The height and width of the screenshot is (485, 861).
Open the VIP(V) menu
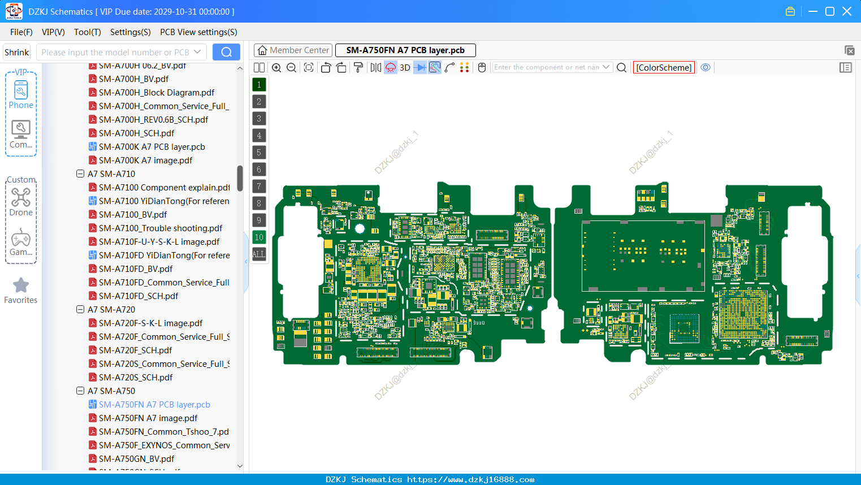tap(53, 32)
